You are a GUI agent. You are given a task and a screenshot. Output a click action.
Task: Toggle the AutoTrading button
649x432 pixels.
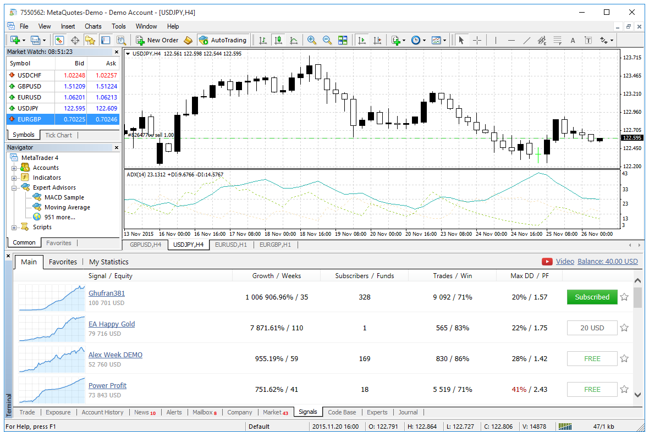point(223,40)
